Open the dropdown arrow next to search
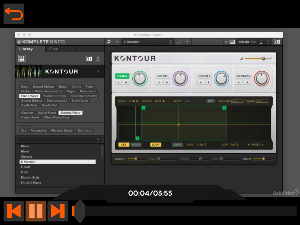This screenshot has width=300, height=225. coord(117,42)
